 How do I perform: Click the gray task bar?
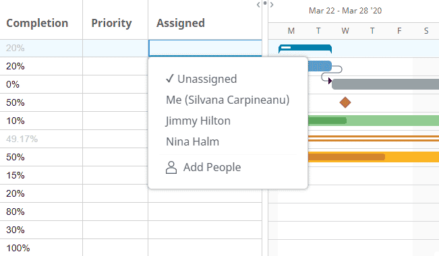(385, 84)
